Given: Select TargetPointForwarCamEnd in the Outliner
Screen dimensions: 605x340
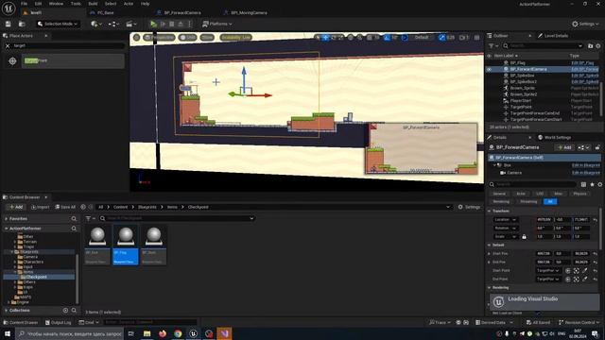Looking at the screenshot, I should coord(535,113).
